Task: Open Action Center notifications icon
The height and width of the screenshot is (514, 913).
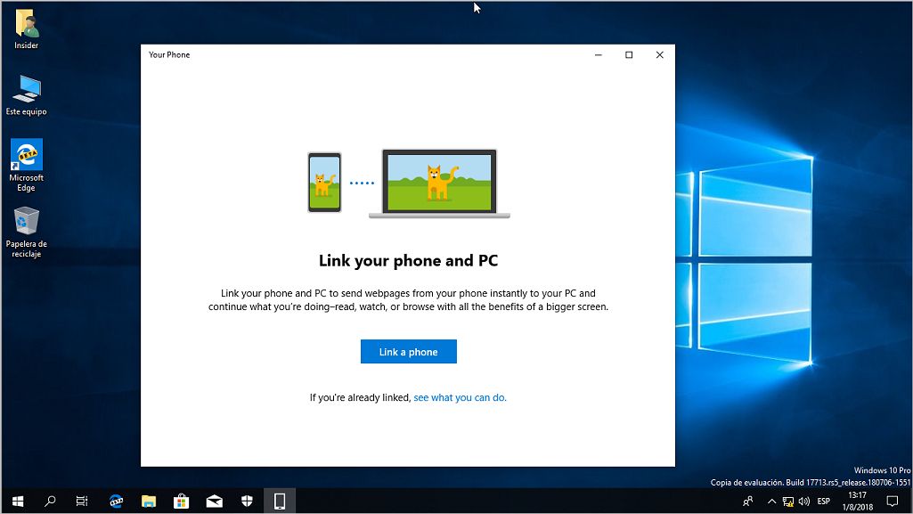Action: point(892,502)
